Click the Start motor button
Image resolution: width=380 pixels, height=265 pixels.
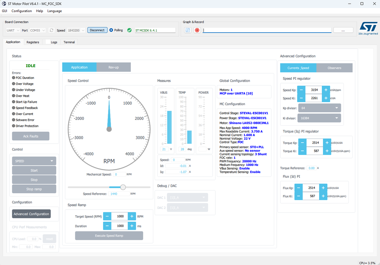click(x=34, y=170)
